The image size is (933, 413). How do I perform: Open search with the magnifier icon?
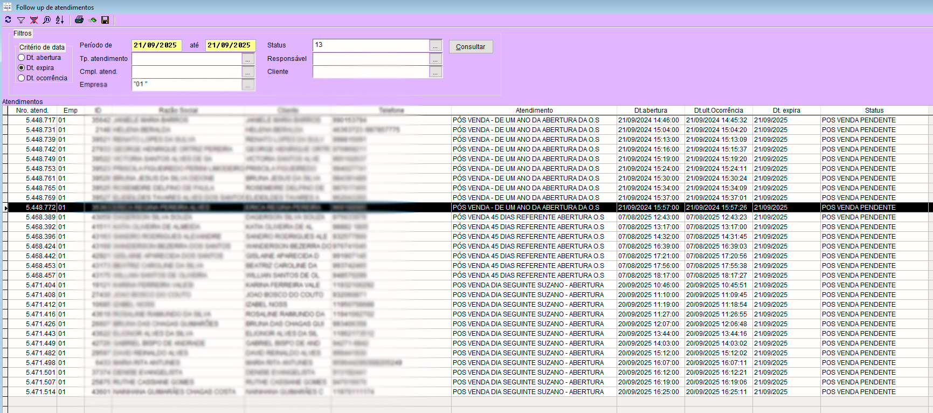tap(47, 20)
